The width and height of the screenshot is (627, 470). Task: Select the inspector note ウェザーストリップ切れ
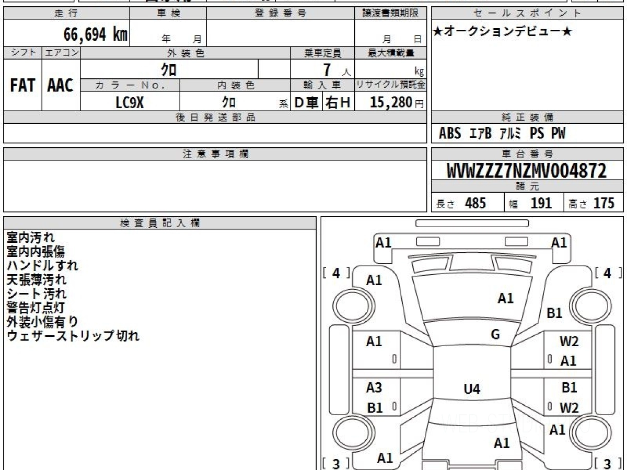pos(73,336)
